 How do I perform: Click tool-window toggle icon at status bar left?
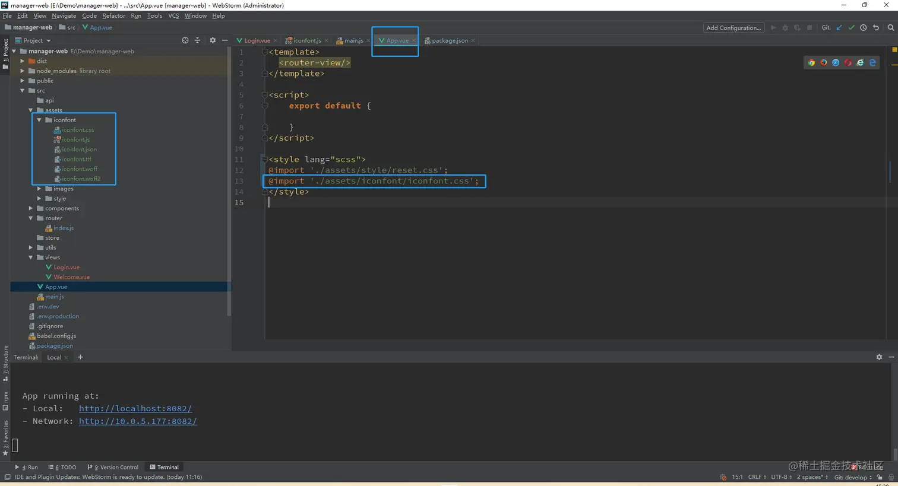(x=7, y=477)
